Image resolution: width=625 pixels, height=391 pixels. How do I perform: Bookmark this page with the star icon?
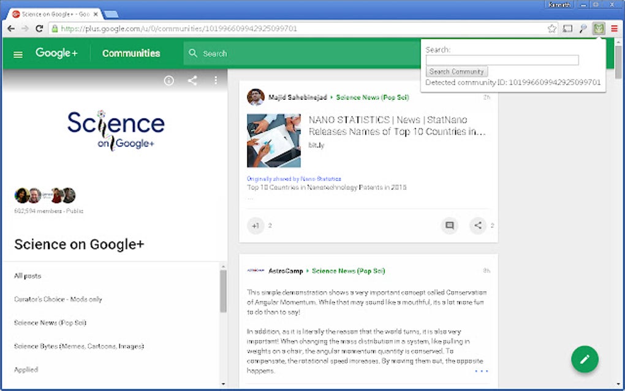(x=552, y=29)
